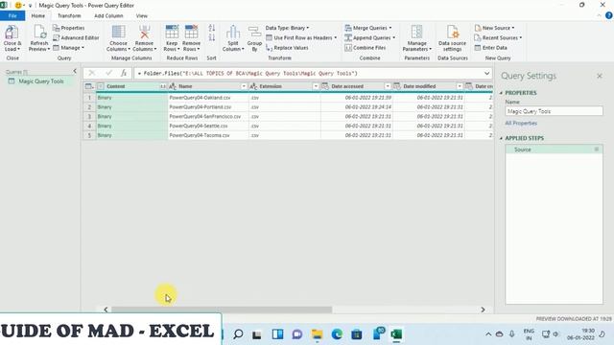This screenshot has height=345, width=614.
Task: Click the fx formula button
Action: [124, 73]
